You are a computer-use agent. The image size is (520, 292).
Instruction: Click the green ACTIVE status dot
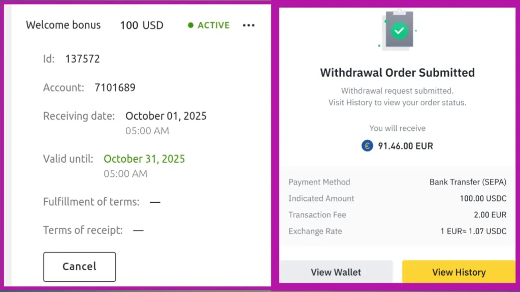point(191,25)
